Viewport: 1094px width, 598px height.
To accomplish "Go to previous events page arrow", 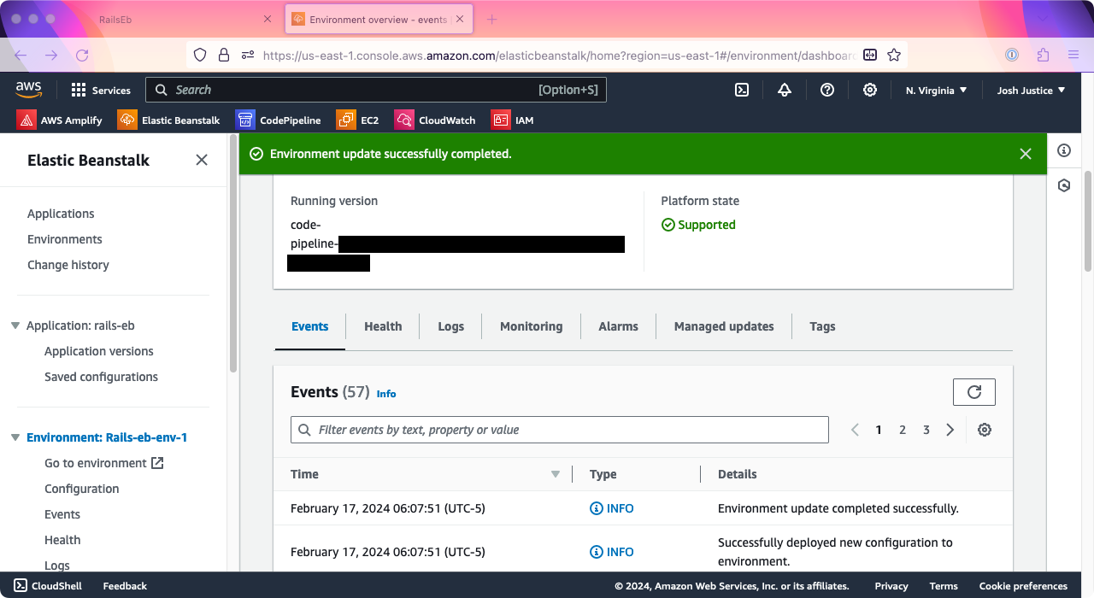I will 855,430.
